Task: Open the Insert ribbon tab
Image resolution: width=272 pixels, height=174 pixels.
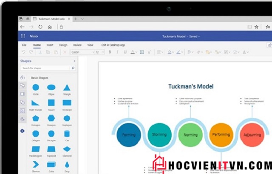Action: (50, 45)
